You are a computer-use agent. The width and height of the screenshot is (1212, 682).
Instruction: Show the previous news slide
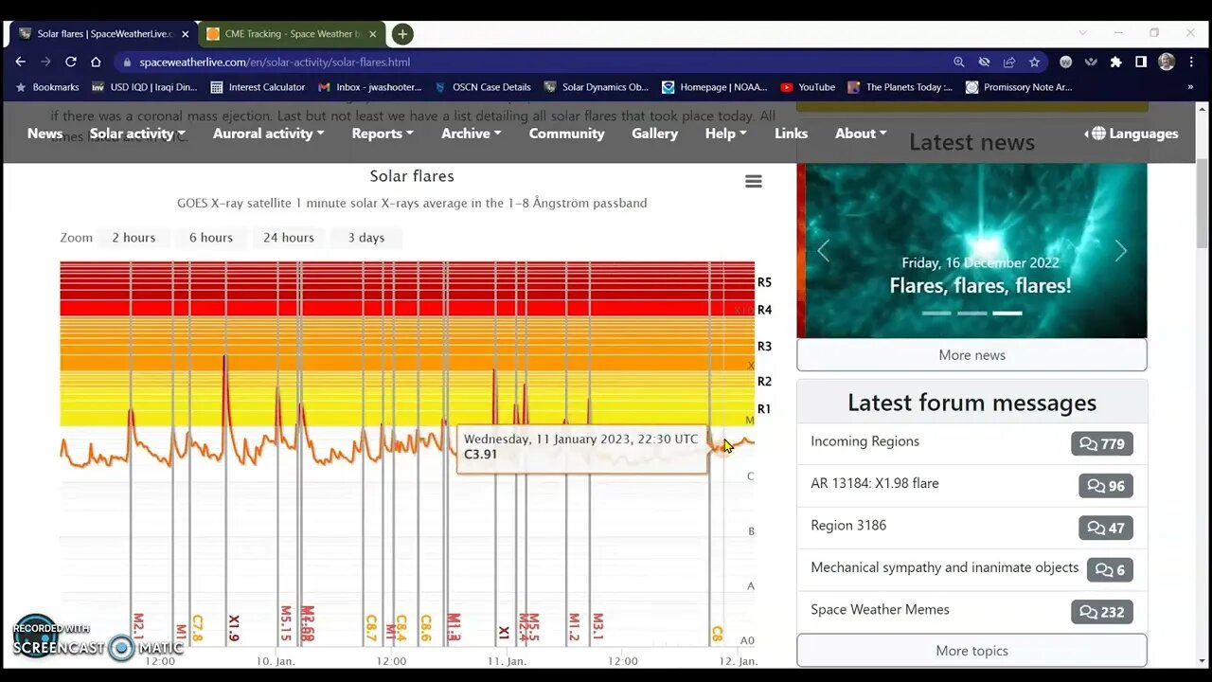tap(823, 251)
